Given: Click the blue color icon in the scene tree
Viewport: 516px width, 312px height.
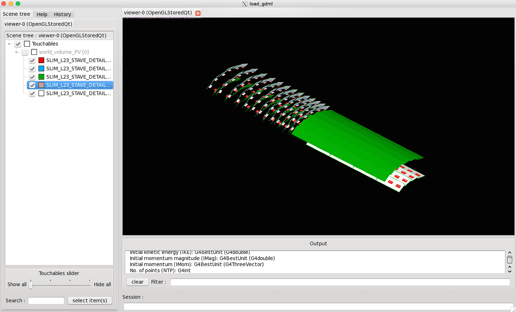Looking at the screenshot, I should point(41,68).
